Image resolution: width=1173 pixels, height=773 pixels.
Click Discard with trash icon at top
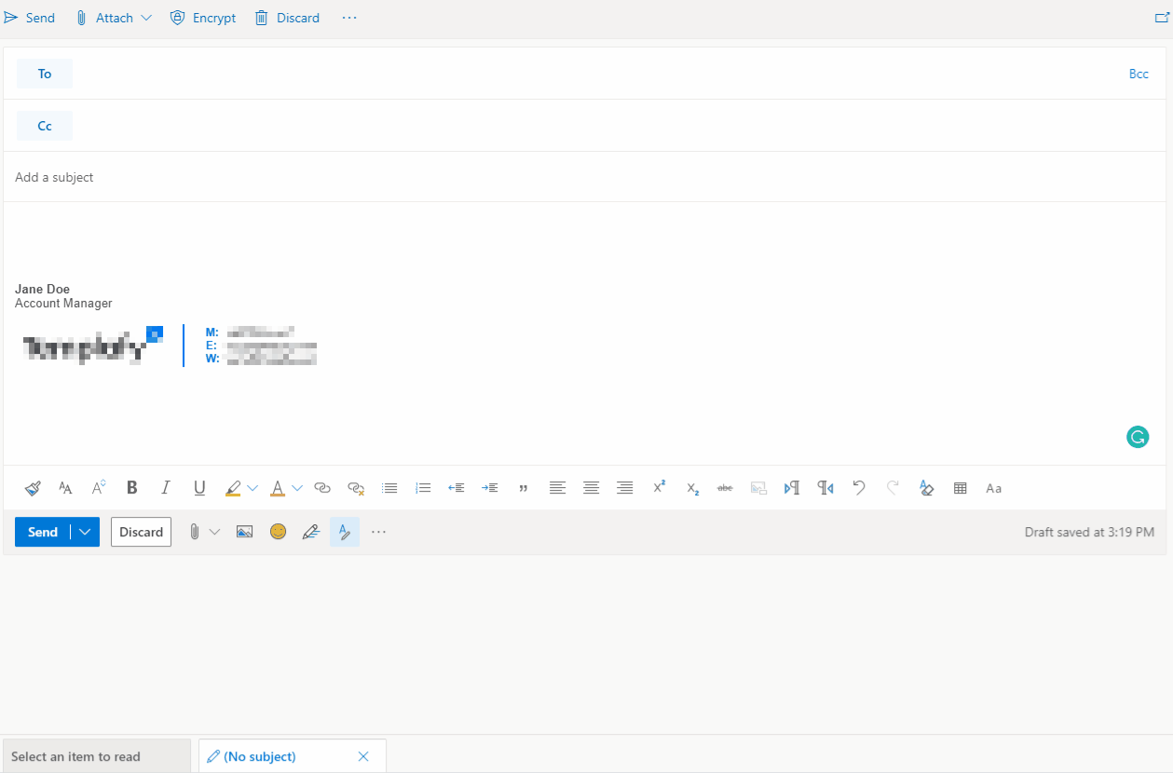click(287, 18)
